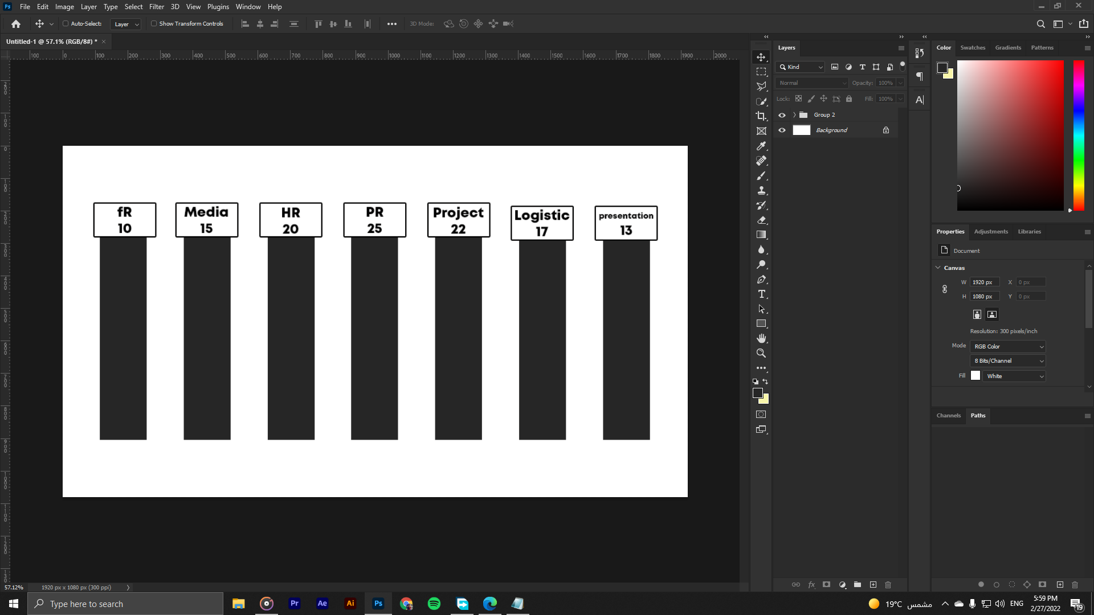Viewport: 1094px width, 615px height.
Task: Open the Plugins menu
Action: (x=218, y=7)
